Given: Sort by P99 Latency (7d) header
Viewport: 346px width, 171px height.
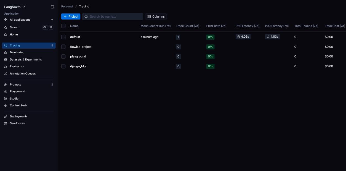Looking at the screenshot, I should [x=277, y=26].
